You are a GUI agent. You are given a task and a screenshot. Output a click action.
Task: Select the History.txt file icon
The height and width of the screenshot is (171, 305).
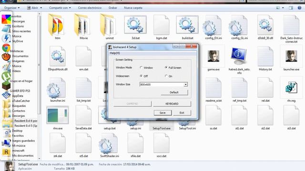265,56
